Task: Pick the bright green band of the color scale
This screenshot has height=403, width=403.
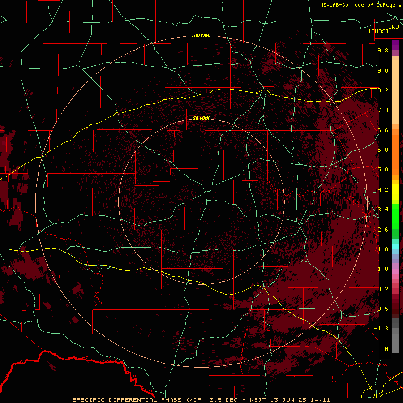Action: (395, 216)
